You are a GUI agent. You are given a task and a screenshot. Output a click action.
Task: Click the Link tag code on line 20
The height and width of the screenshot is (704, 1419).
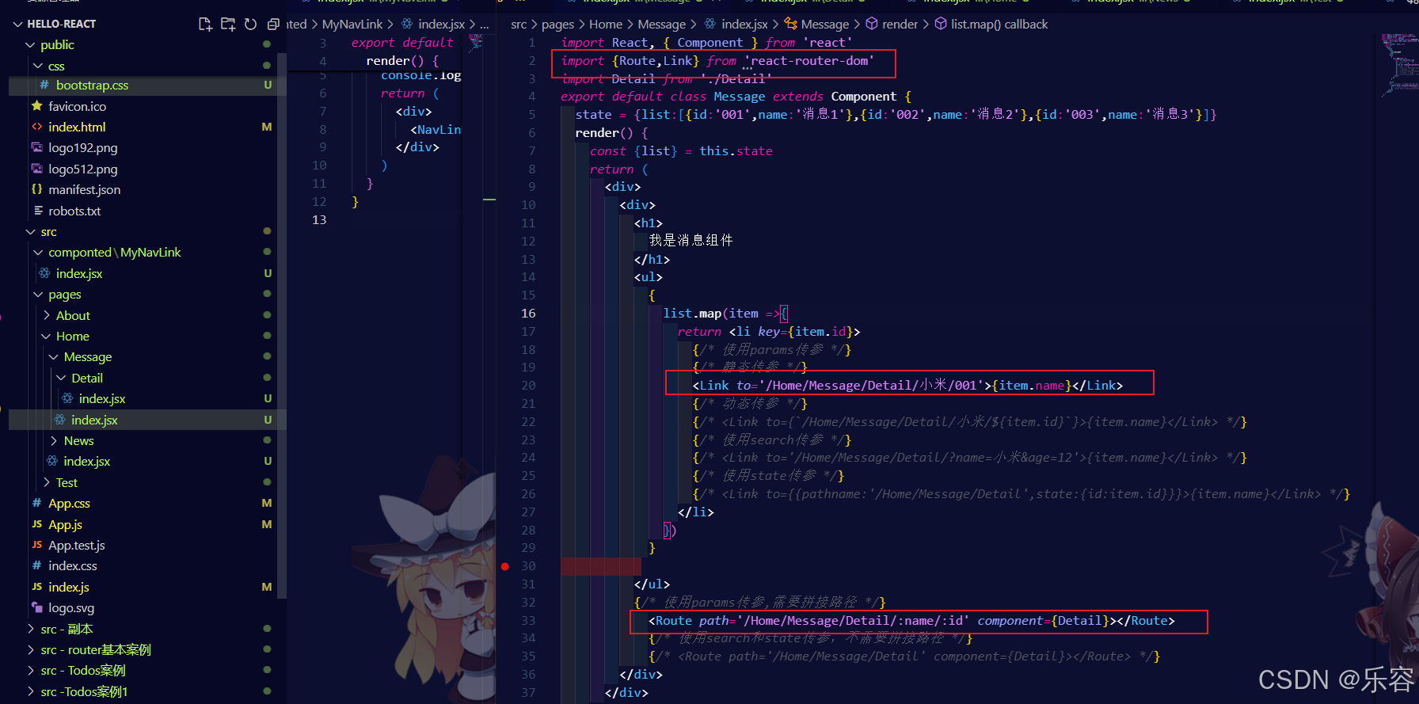tap(907, 386)
